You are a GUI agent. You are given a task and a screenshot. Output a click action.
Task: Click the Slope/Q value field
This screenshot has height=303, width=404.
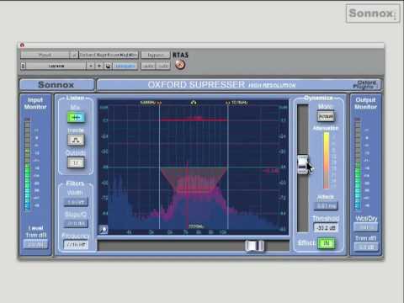(x=76, y=224)
